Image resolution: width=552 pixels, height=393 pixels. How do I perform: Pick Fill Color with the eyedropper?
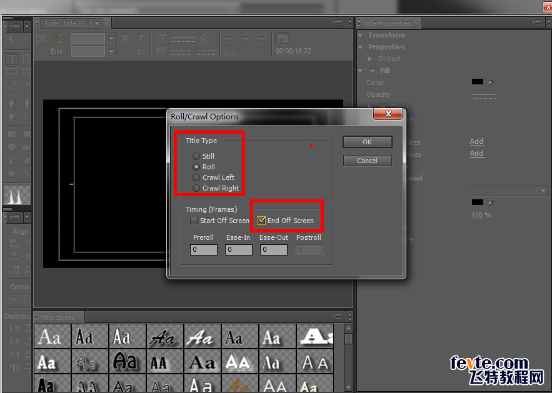click(491, 82)
